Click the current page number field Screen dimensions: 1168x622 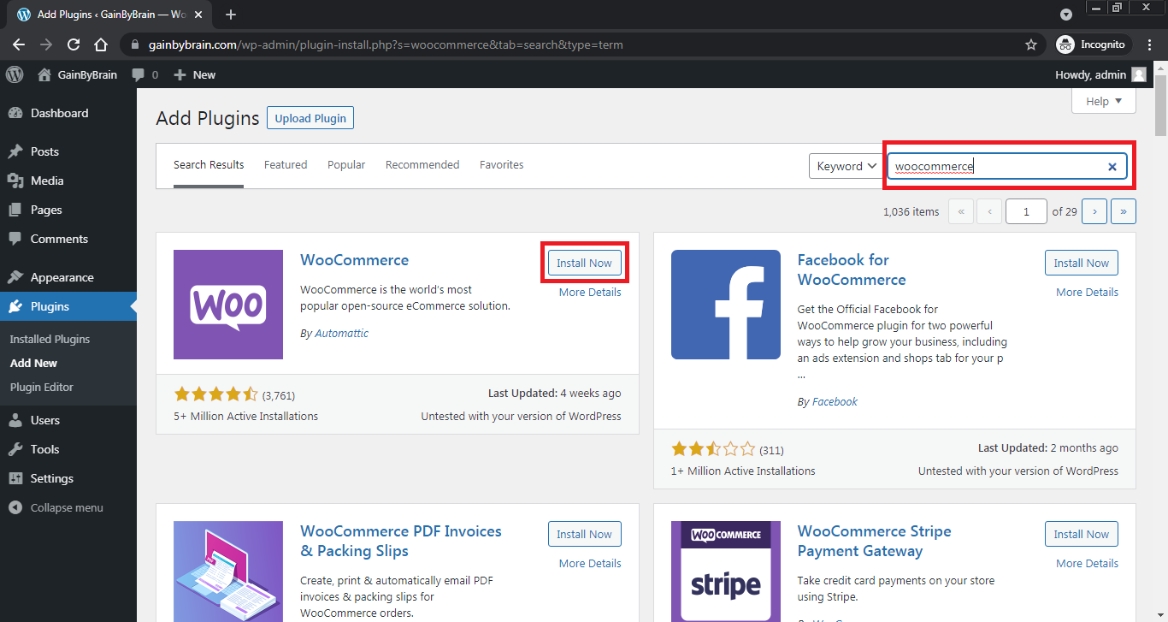[x=1026, y=211]
